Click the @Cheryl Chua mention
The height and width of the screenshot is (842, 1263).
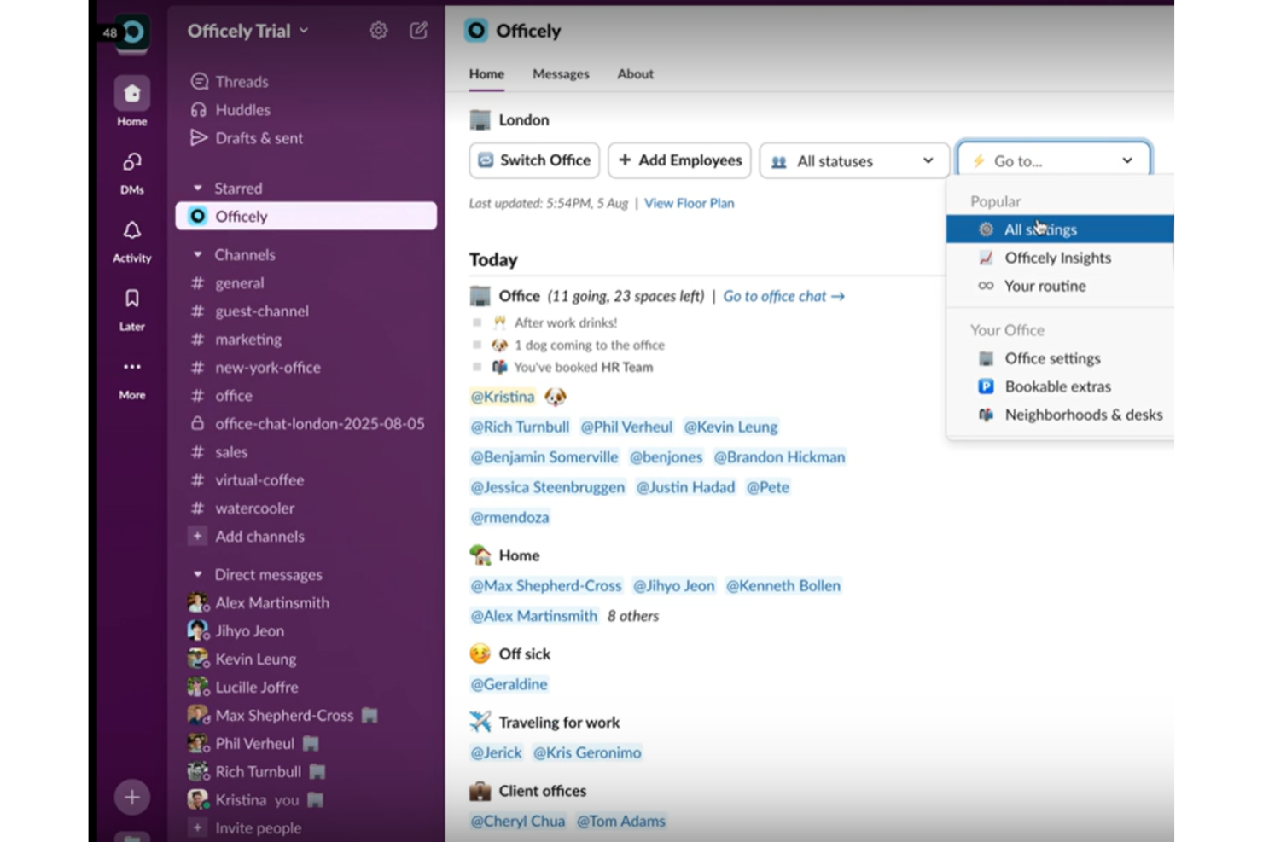(518, 821)
